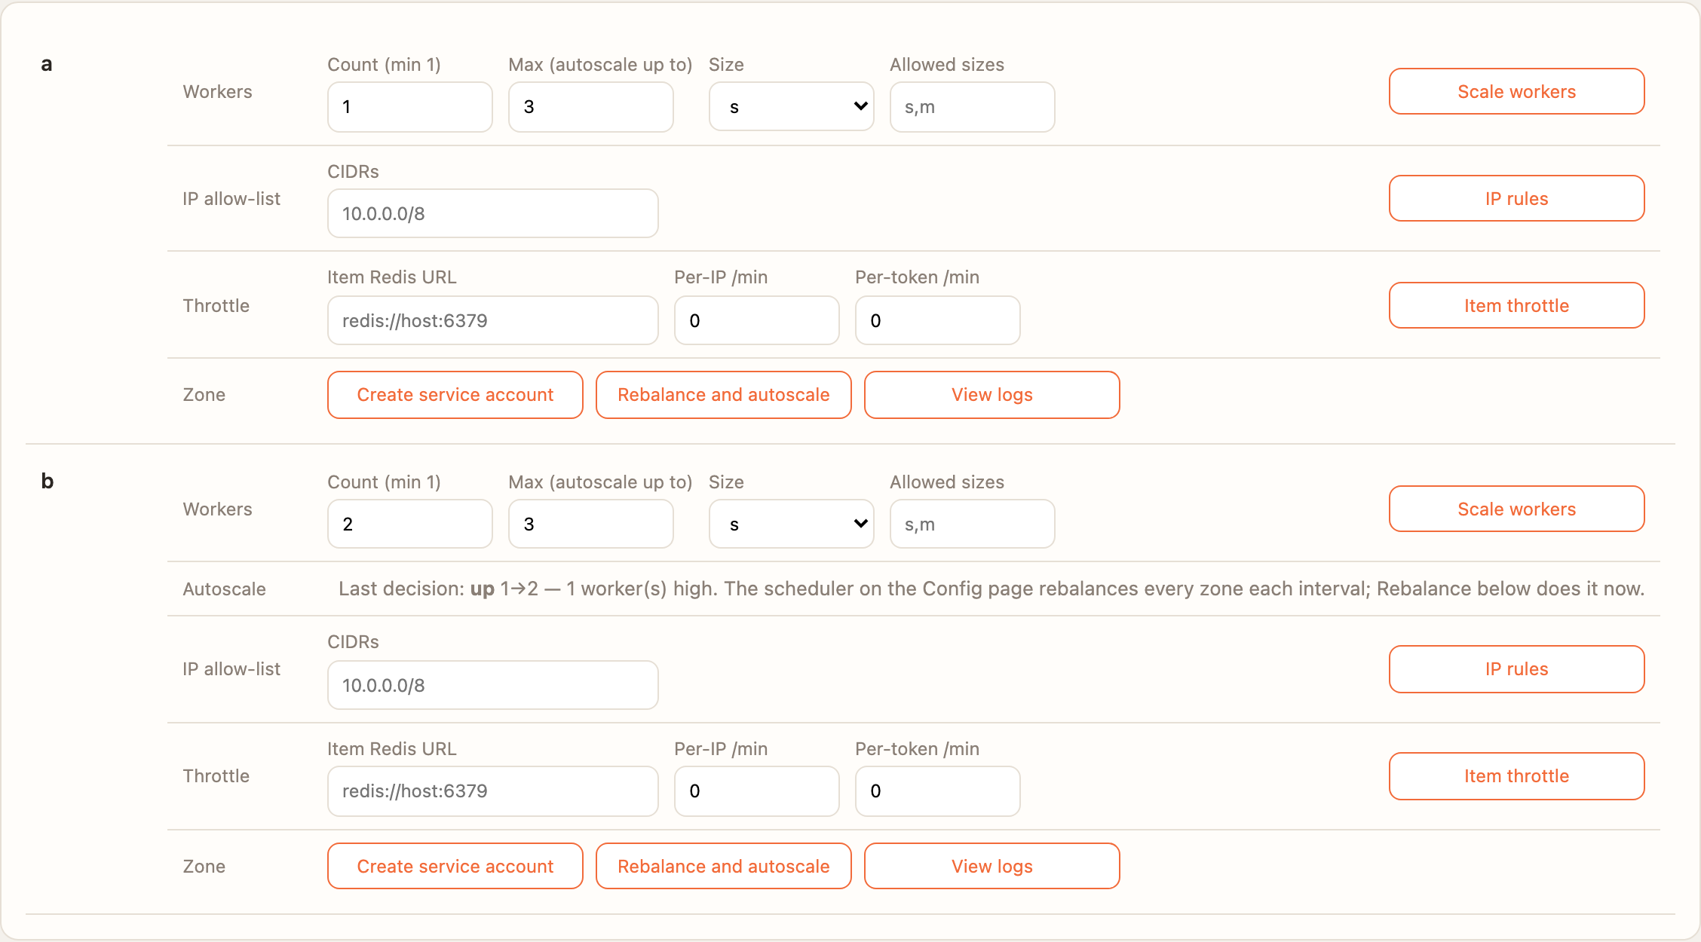This screenshot has width=1701, height=942.
Task: Click the zone heading 'b'
Action: point(48,481)
